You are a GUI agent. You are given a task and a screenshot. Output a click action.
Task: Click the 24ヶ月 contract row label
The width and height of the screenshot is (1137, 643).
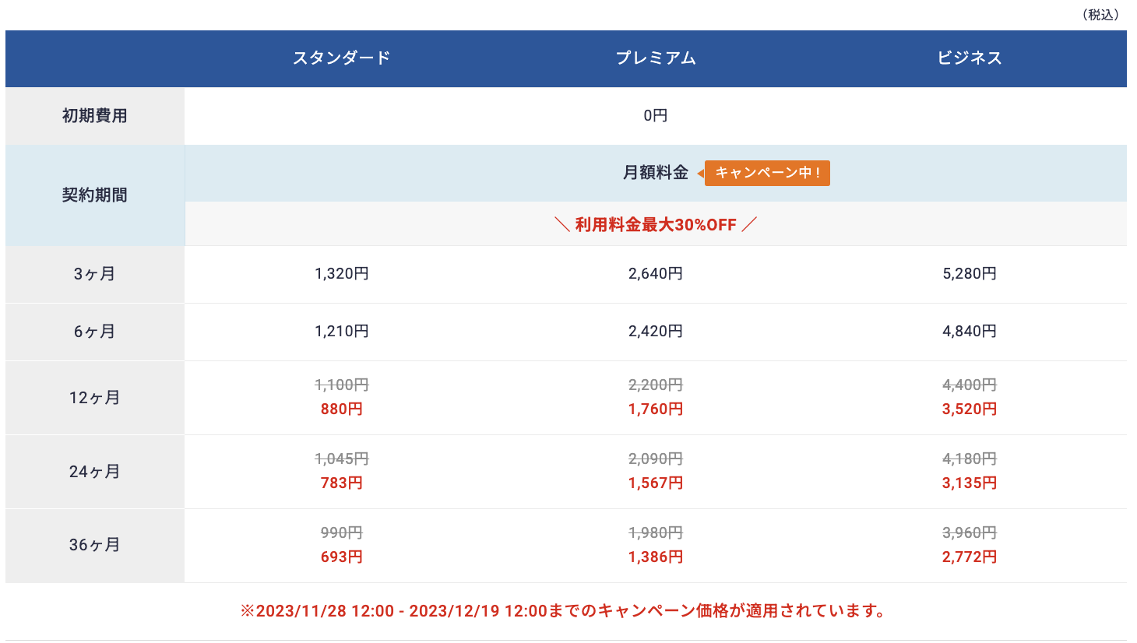95,472
